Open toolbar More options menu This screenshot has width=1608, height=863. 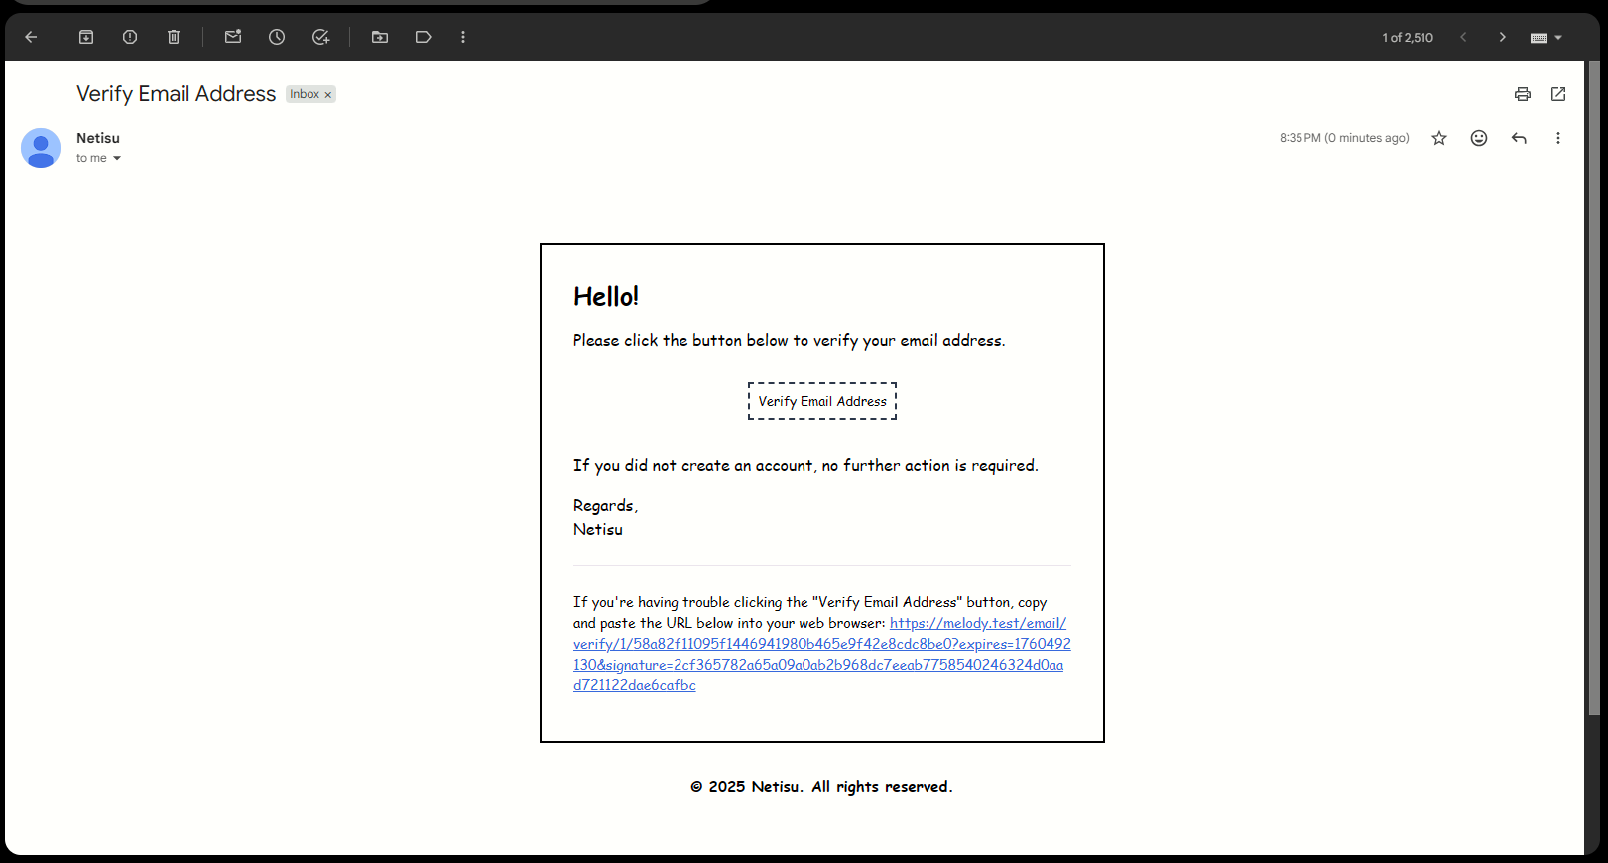coord(463,37)
